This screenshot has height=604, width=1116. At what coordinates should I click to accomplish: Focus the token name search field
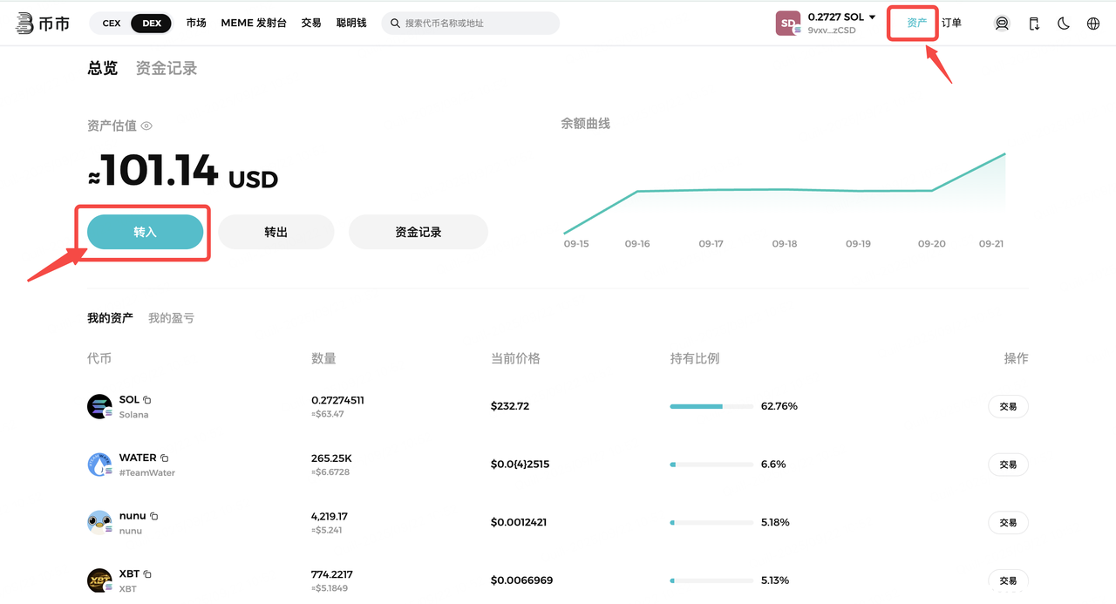(478, 24)
